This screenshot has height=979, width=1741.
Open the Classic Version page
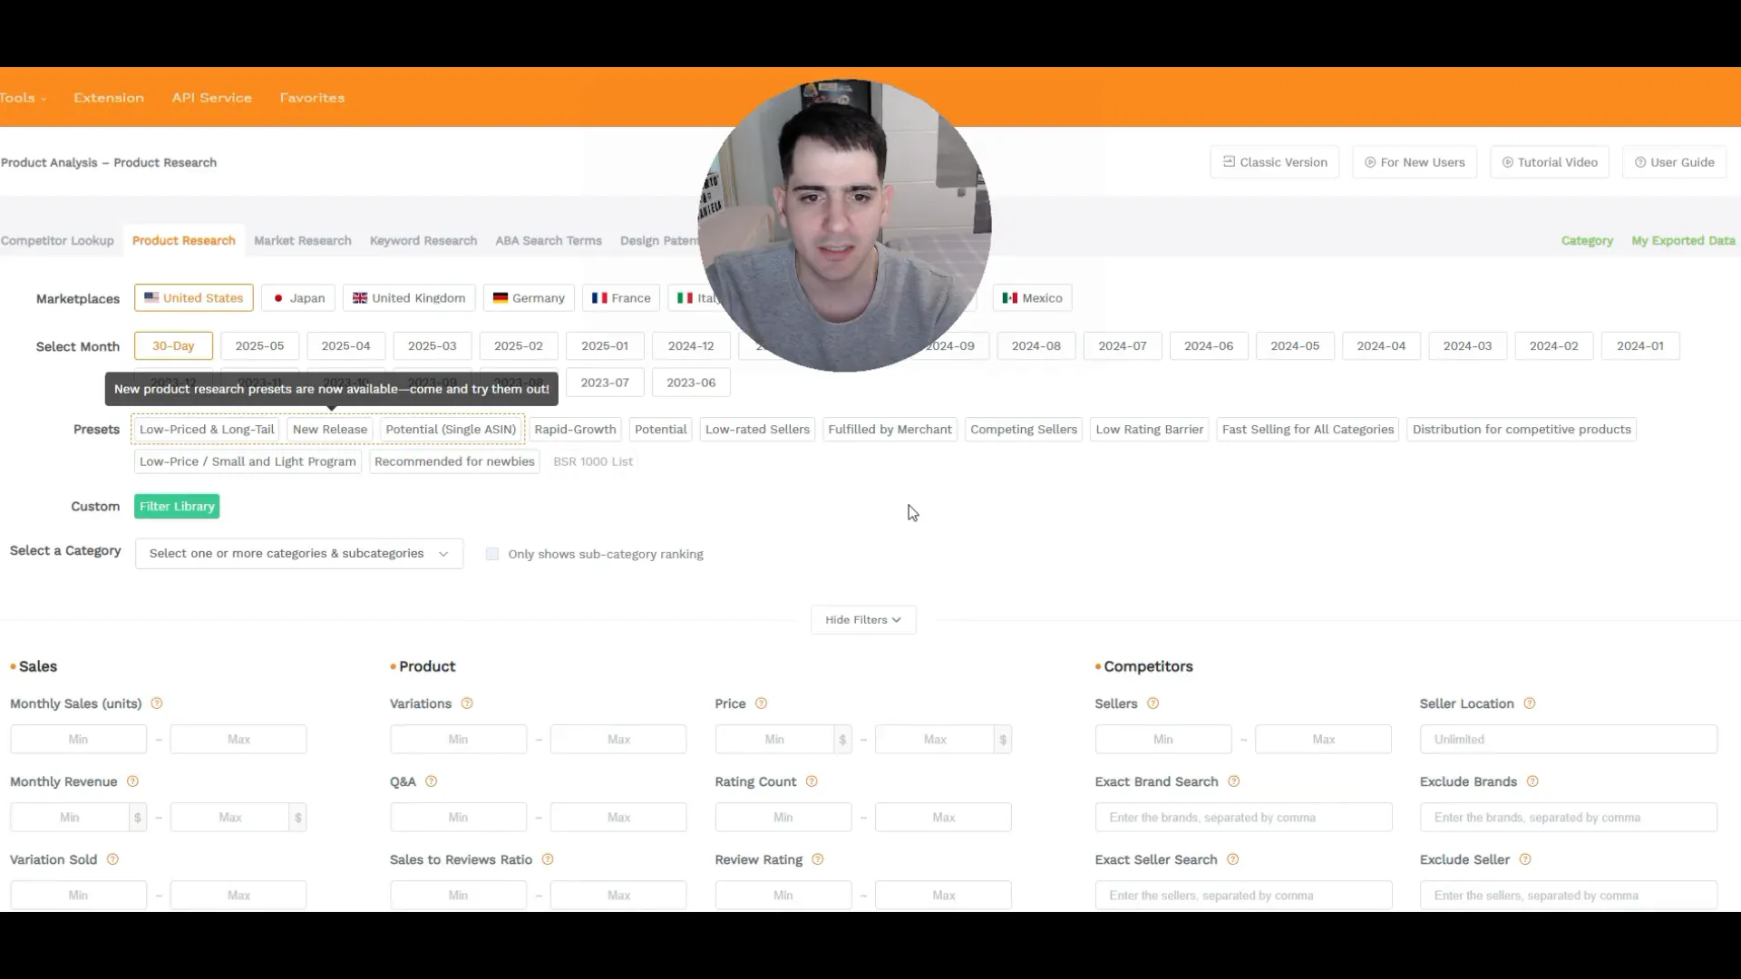[x=1274, y=162]
